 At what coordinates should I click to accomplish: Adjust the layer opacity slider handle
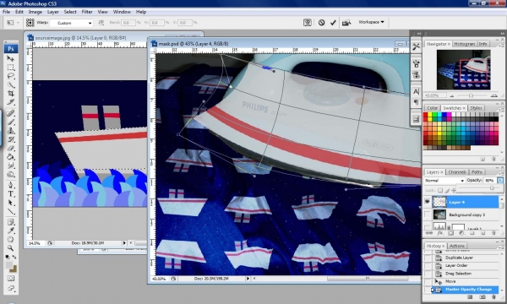point(492,188)
